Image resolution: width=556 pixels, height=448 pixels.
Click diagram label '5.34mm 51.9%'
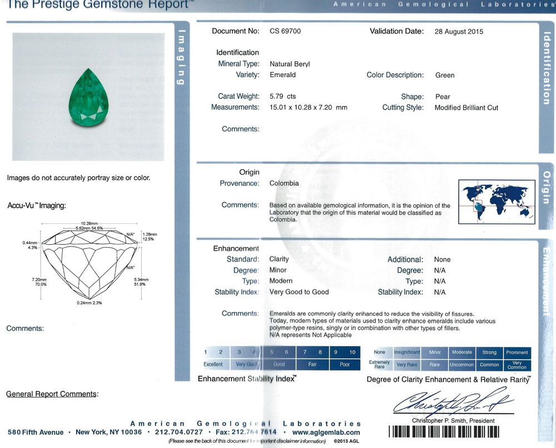[x=141, y=282]
